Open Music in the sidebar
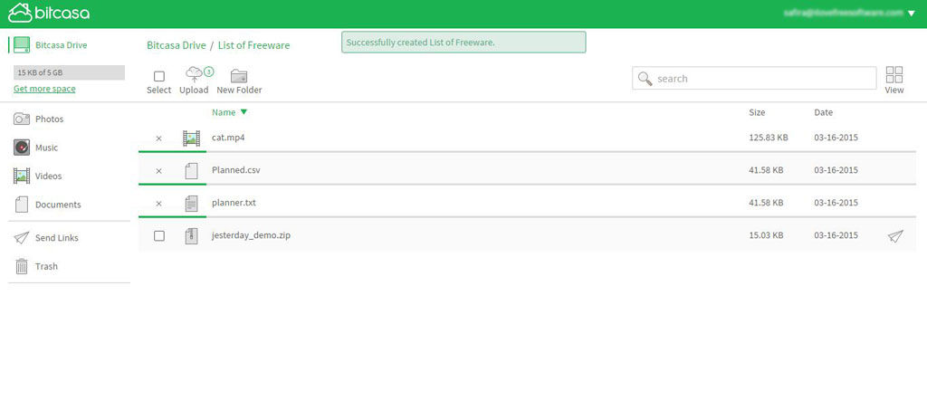Image resolution: width=927 pixels, height=410 pixels. (x=47, y=148)
